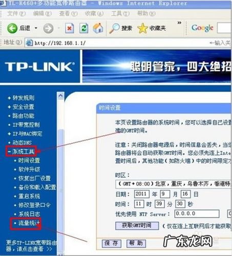Open the 查看 menu
Image resolution: width=232 pixels, height=256 pixels.
coord(68,13)
